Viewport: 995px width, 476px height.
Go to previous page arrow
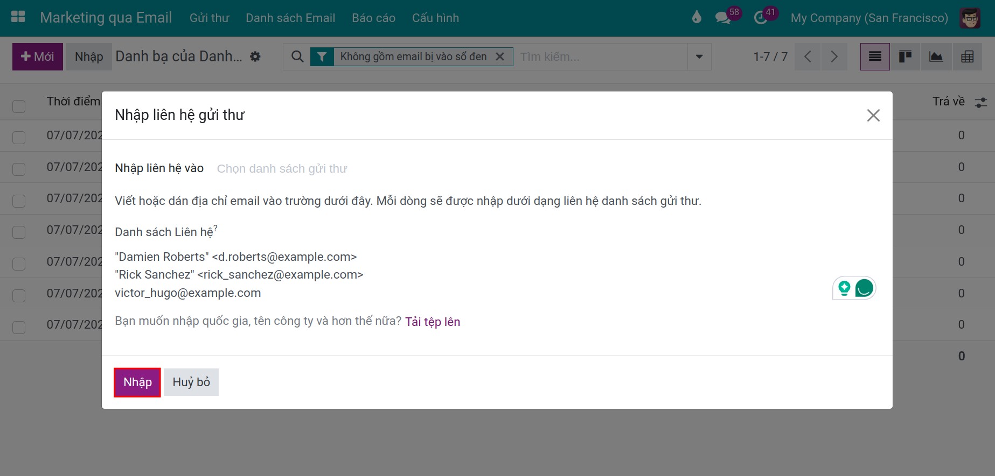(807, 56)
